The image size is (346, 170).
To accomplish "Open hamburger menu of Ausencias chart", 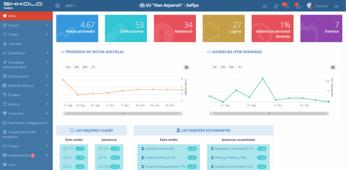I will [333, 67].
